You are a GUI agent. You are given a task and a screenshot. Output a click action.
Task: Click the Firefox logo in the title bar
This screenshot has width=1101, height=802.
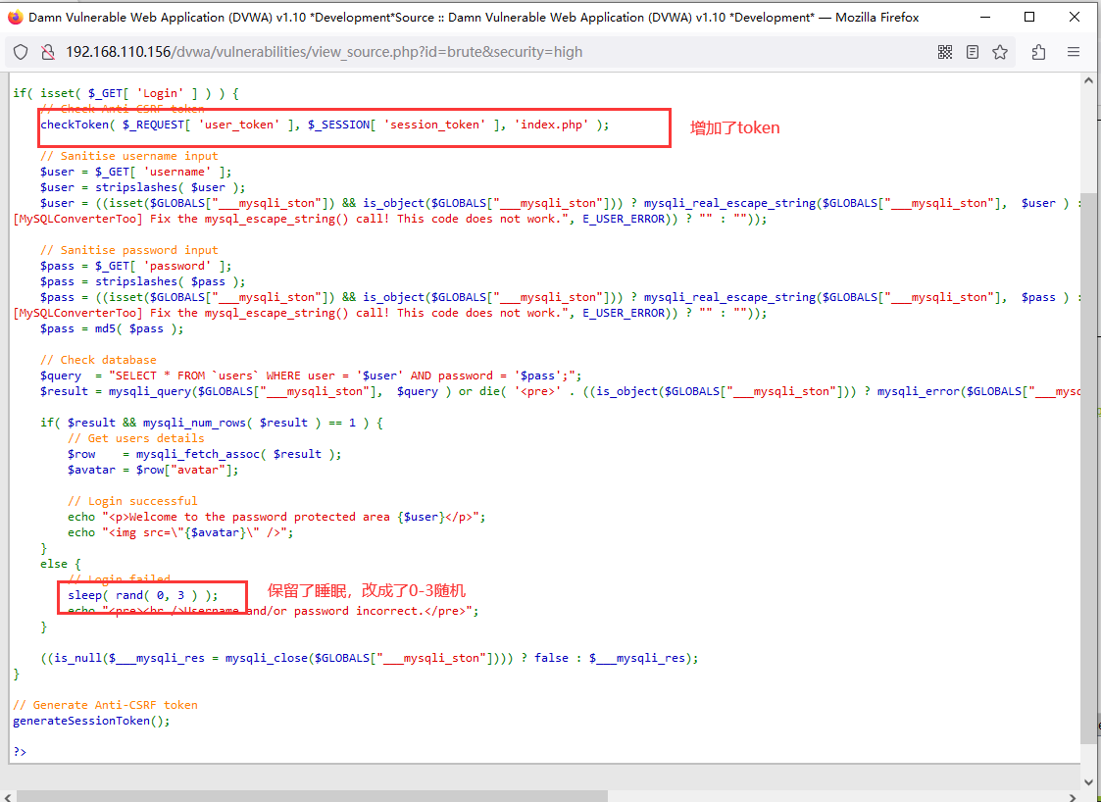15,18
